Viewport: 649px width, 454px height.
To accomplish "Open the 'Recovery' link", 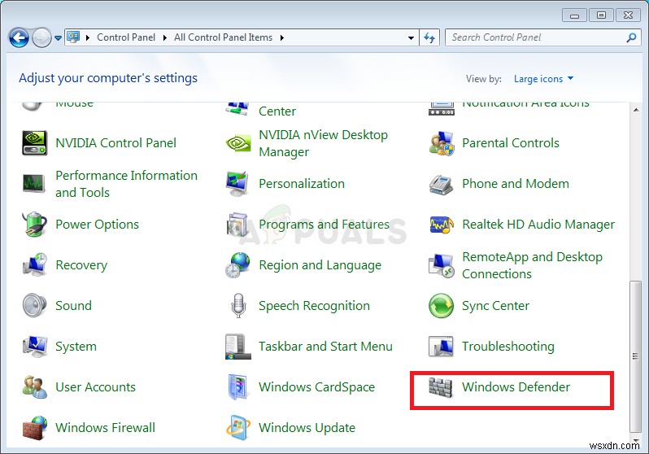I will click(x=81, y=264).
